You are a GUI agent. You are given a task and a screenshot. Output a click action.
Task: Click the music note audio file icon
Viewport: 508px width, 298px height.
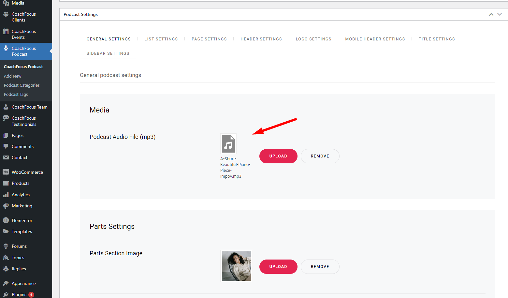pyautogui.click(x=228, y=144)
